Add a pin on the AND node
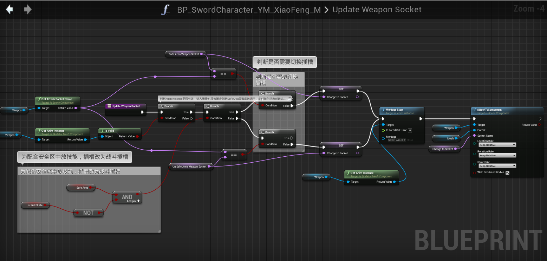This screenshot has height=261, width=547. (x=134, y=201)
